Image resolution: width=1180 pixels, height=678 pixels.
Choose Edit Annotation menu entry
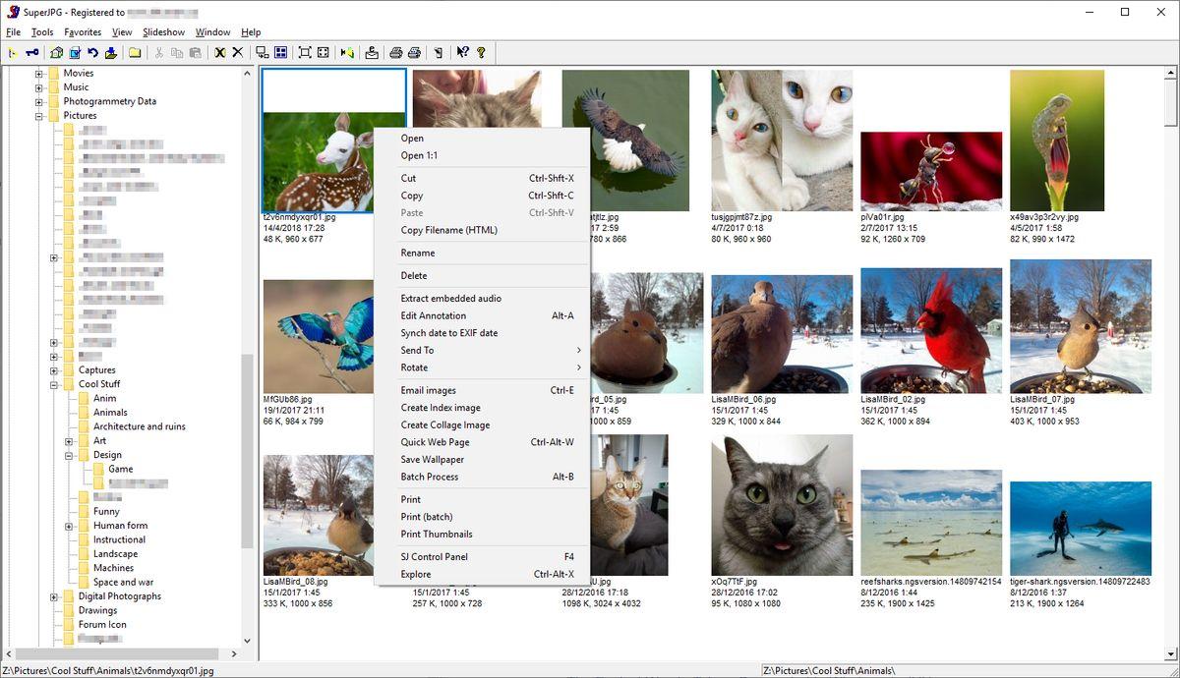(482, 315)
